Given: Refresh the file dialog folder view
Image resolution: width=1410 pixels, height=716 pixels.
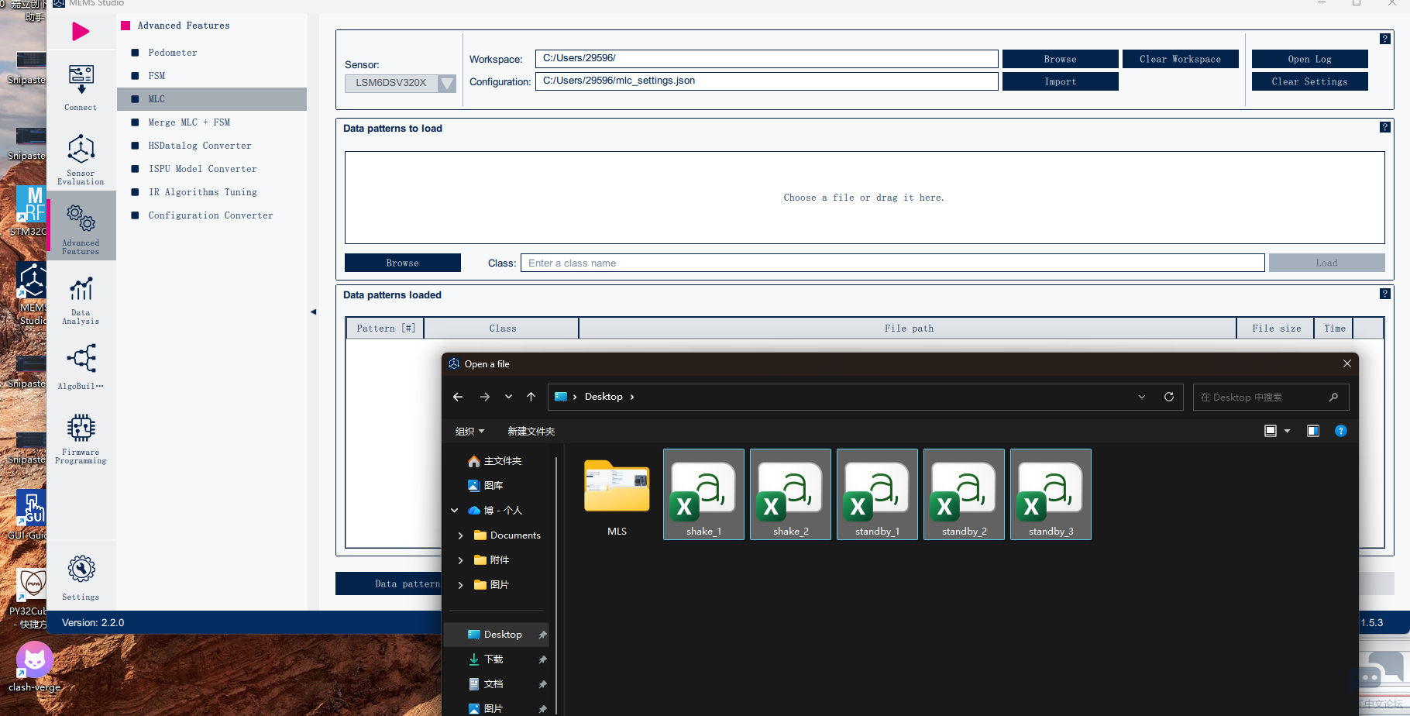Looking at the screenshot, I should [x=1168, y=397].
